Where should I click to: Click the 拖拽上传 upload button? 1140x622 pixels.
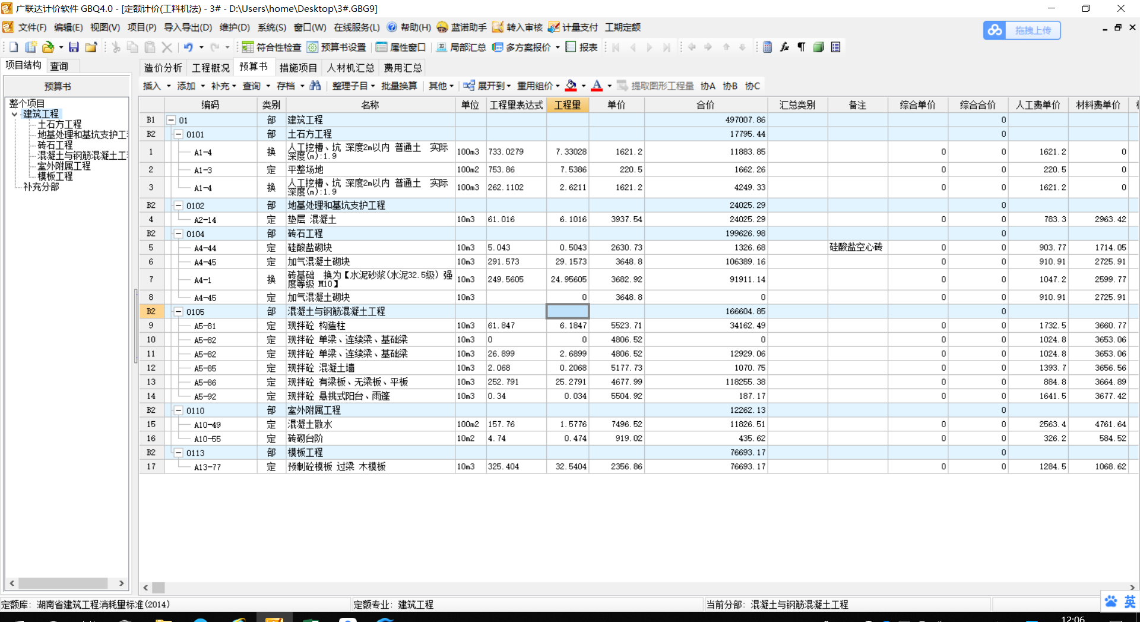click(1033, 30)
